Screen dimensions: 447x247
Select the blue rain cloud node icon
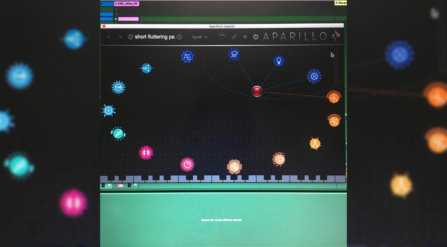(x=234, y=54)
